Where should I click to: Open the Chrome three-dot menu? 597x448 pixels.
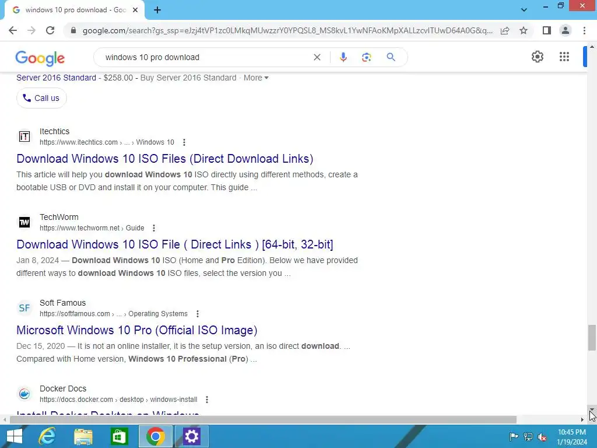tap(584, 30)
